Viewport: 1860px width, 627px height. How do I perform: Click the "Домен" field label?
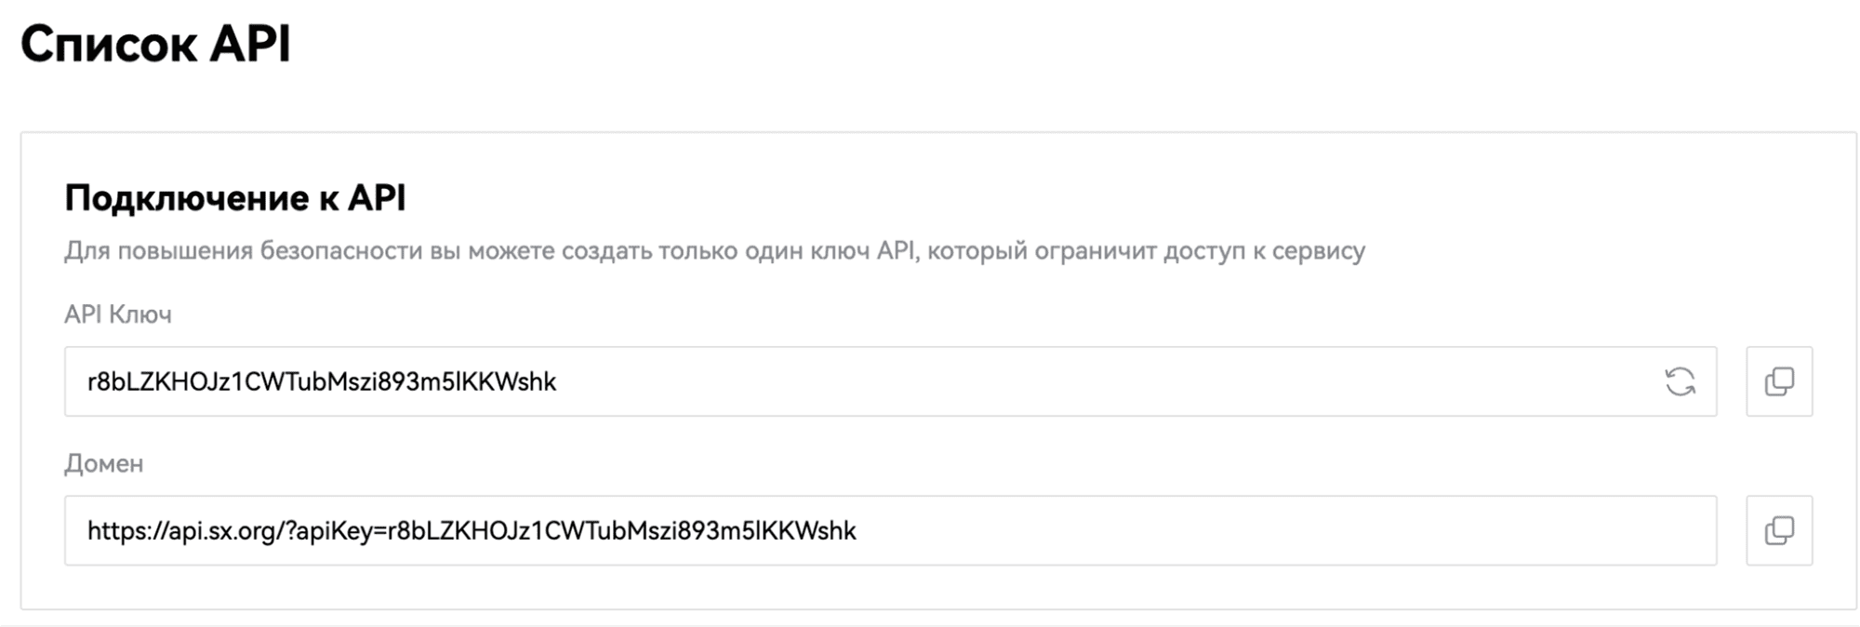pyautogui.click(x=103, y=463)
